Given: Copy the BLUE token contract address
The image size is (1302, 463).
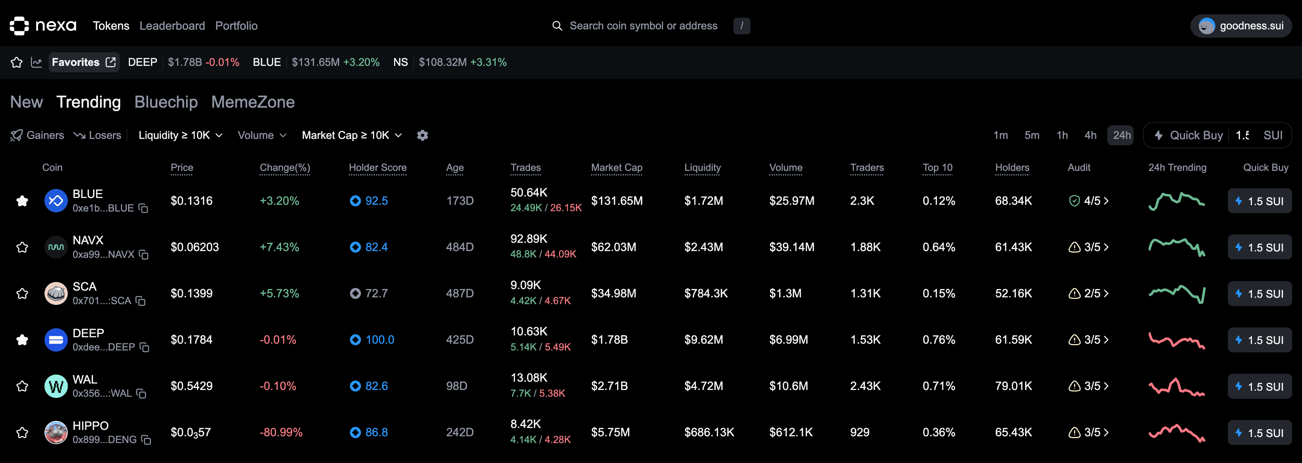Looking at the screenshot, I should 143,208.
